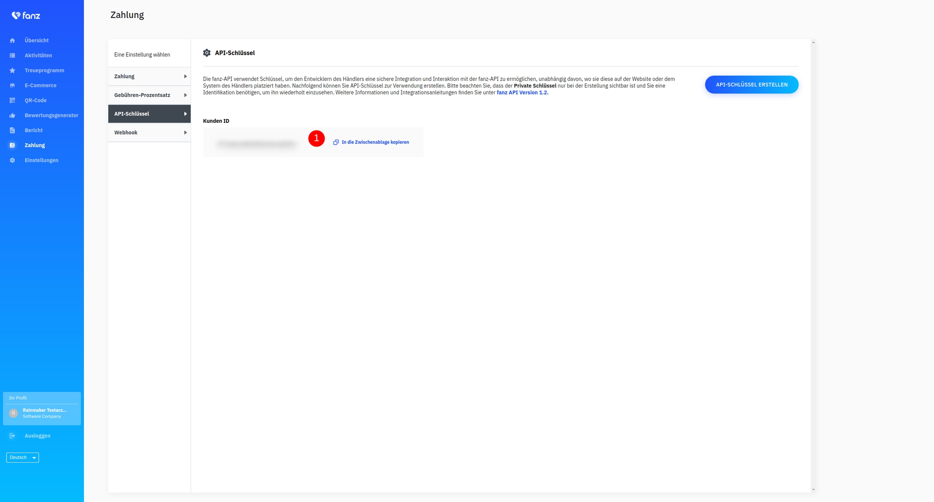Click the list icon beside Aktivitäten
Image resolution: width=934 pixels, height=502 pixels.
pyautogui.click(x=13, y=56)
